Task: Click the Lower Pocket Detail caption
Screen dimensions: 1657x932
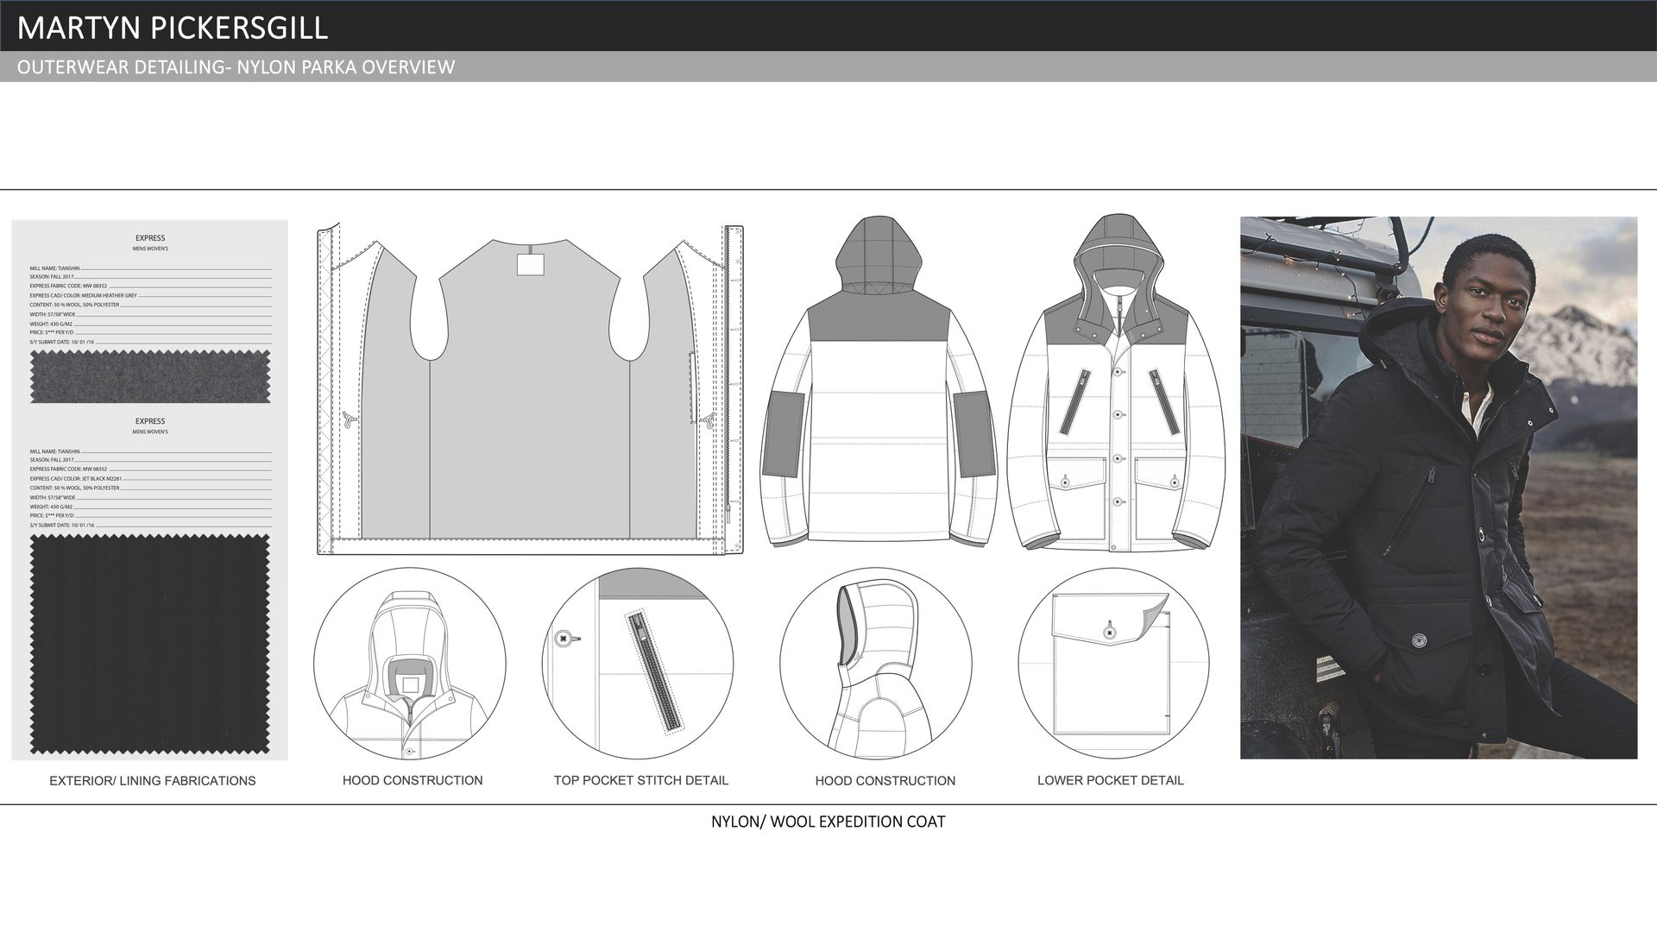Action: click(1110, 780)
